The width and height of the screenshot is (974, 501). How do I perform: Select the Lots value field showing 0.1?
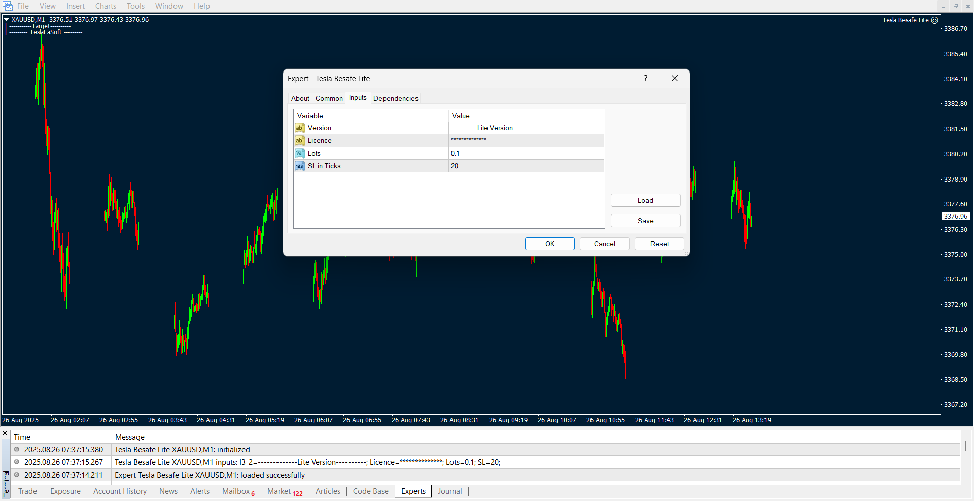[526, 153]
